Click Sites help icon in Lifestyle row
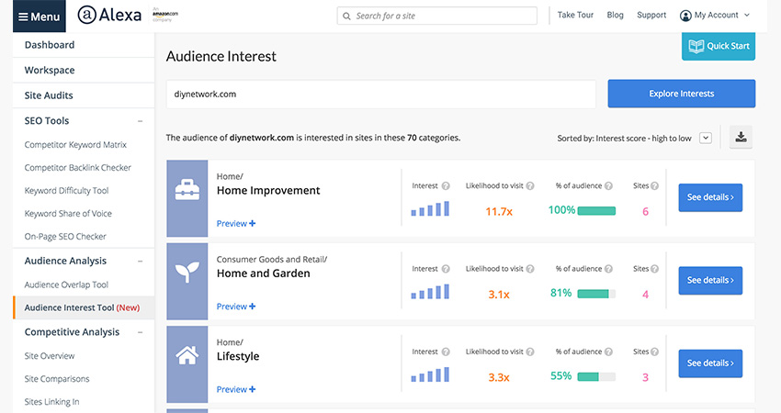Screen dimensions: 781x413 (x=654, y=352)
